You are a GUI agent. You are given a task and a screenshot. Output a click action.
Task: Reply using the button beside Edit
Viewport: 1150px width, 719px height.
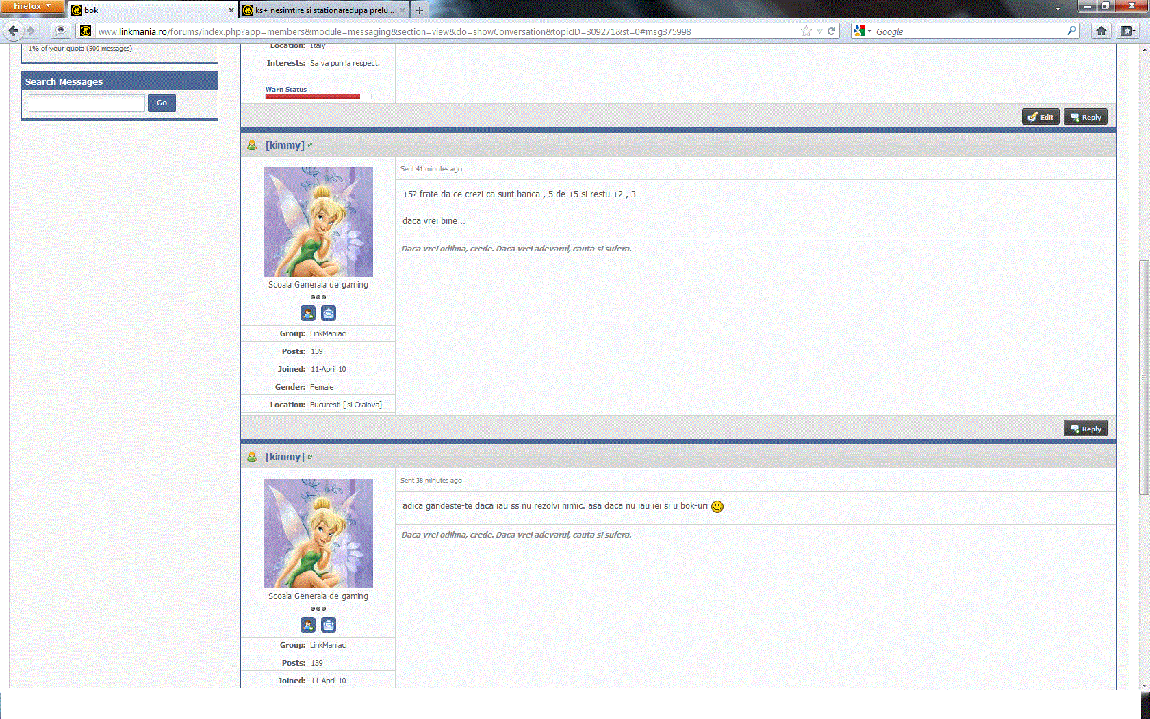coord(1086,117)
